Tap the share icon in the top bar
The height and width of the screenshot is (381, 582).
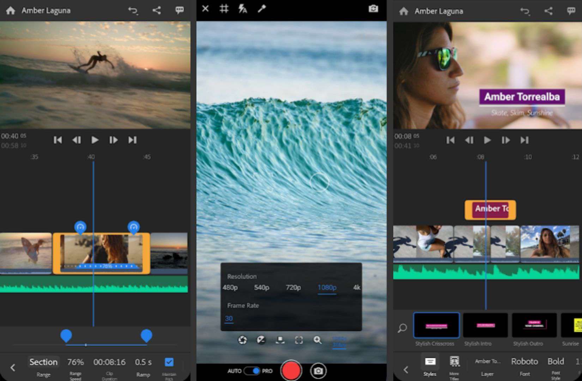156,11
